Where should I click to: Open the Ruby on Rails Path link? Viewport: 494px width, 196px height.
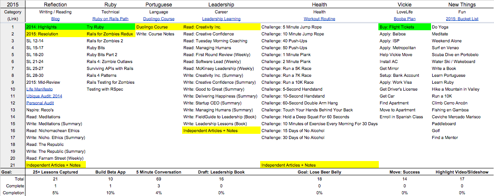[x=110, y=19]
